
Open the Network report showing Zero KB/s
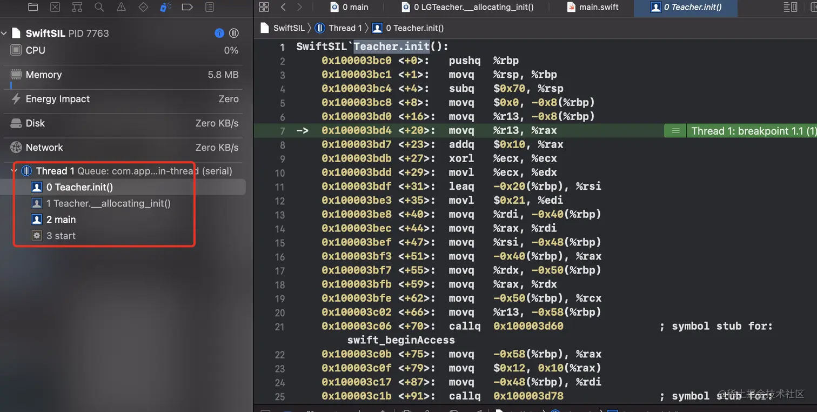124,148
